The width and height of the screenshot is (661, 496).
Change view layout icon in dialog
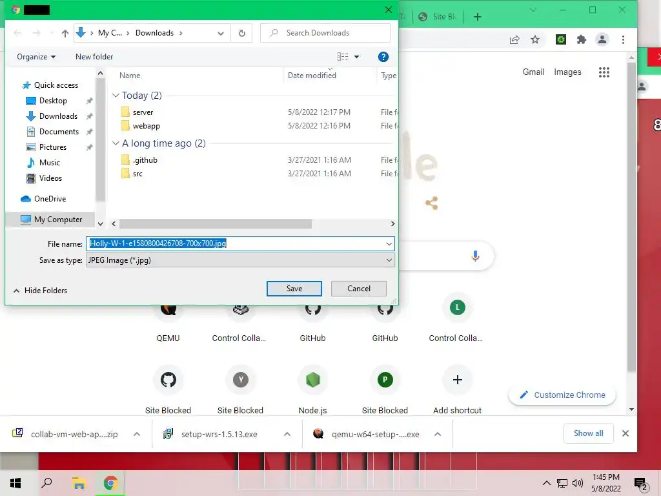click(x=342, y=57)
